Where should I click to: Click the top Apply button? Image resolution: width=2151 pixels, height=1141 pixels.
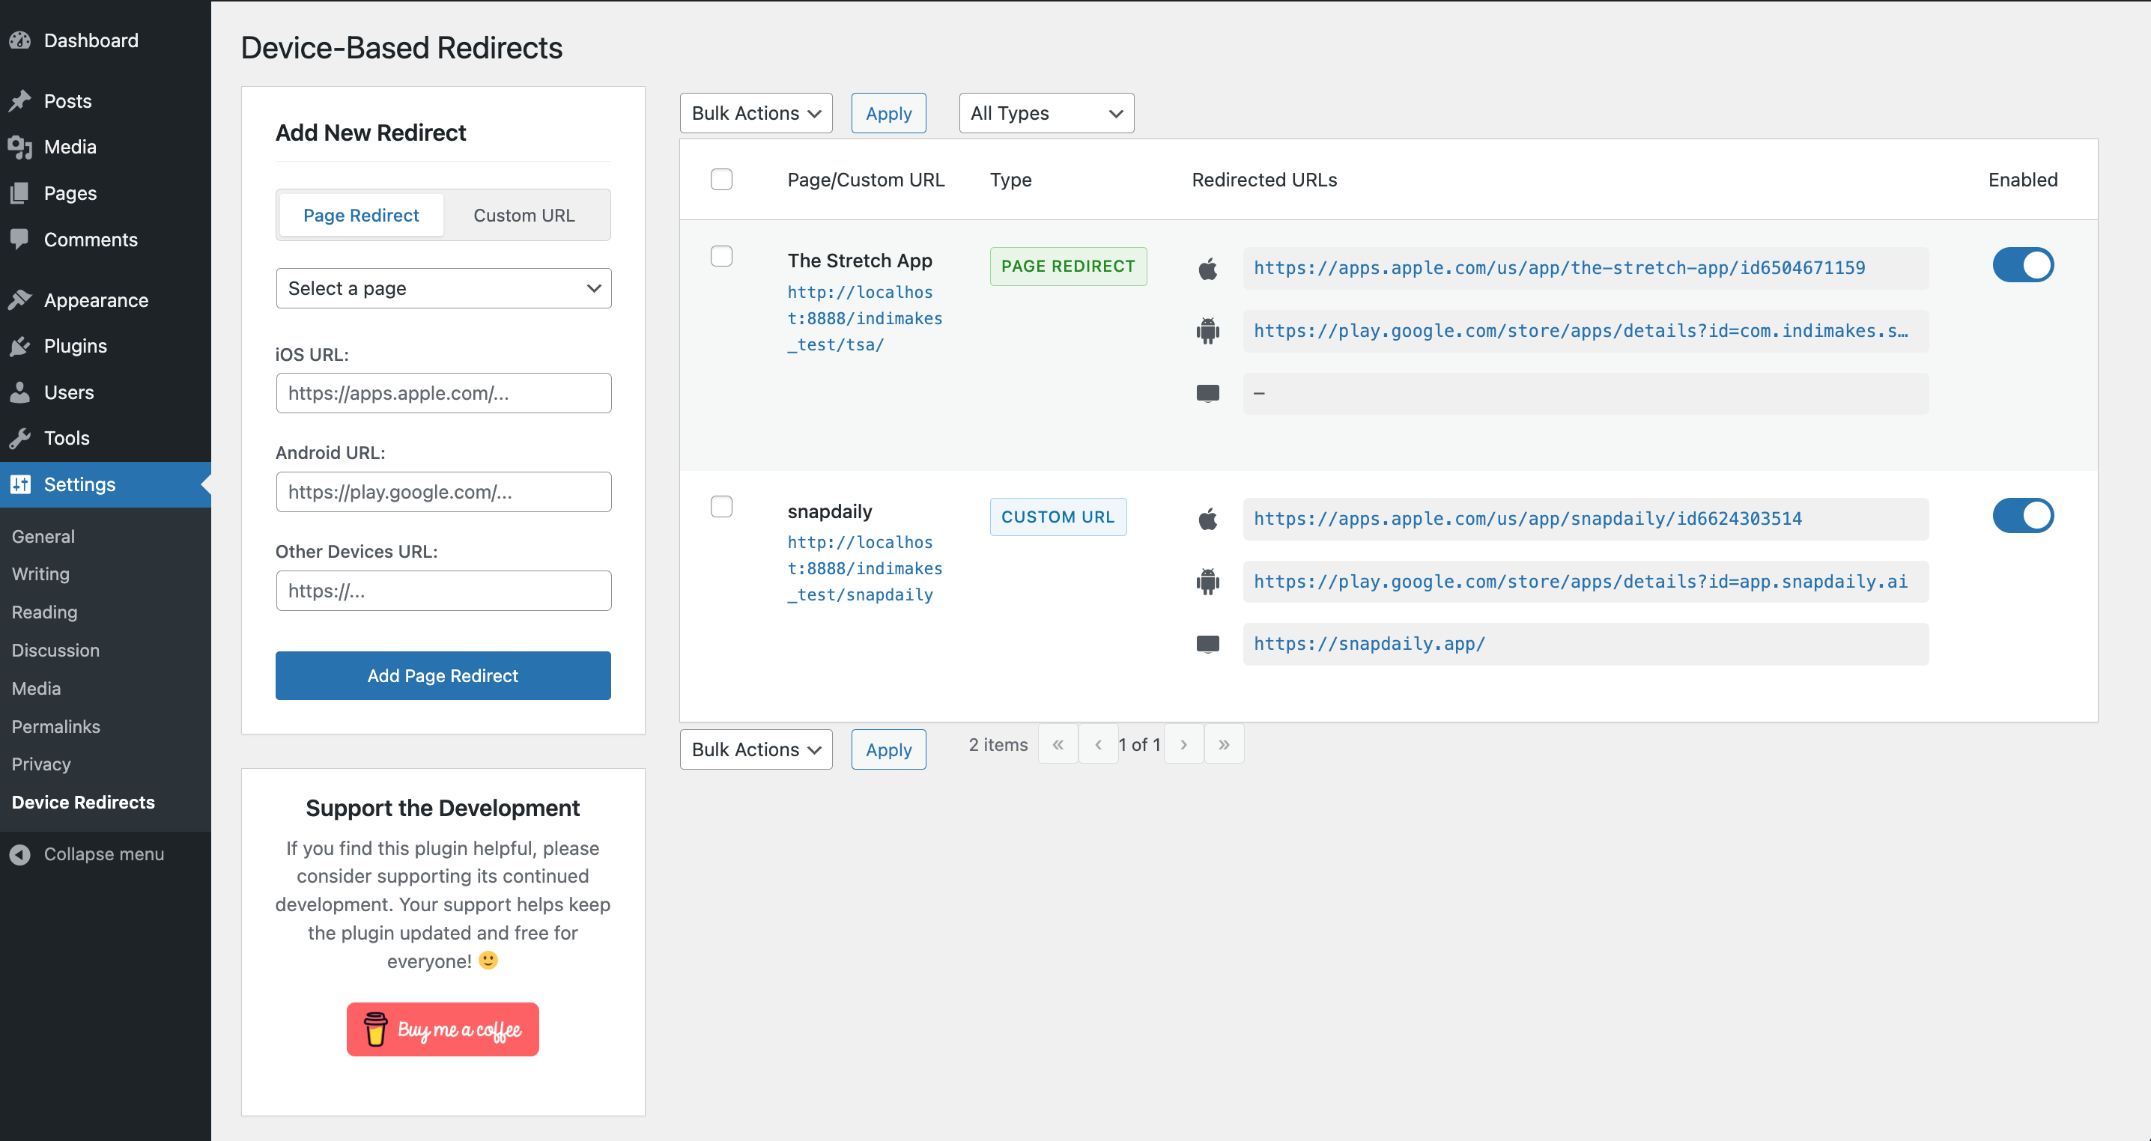(888, 113)
